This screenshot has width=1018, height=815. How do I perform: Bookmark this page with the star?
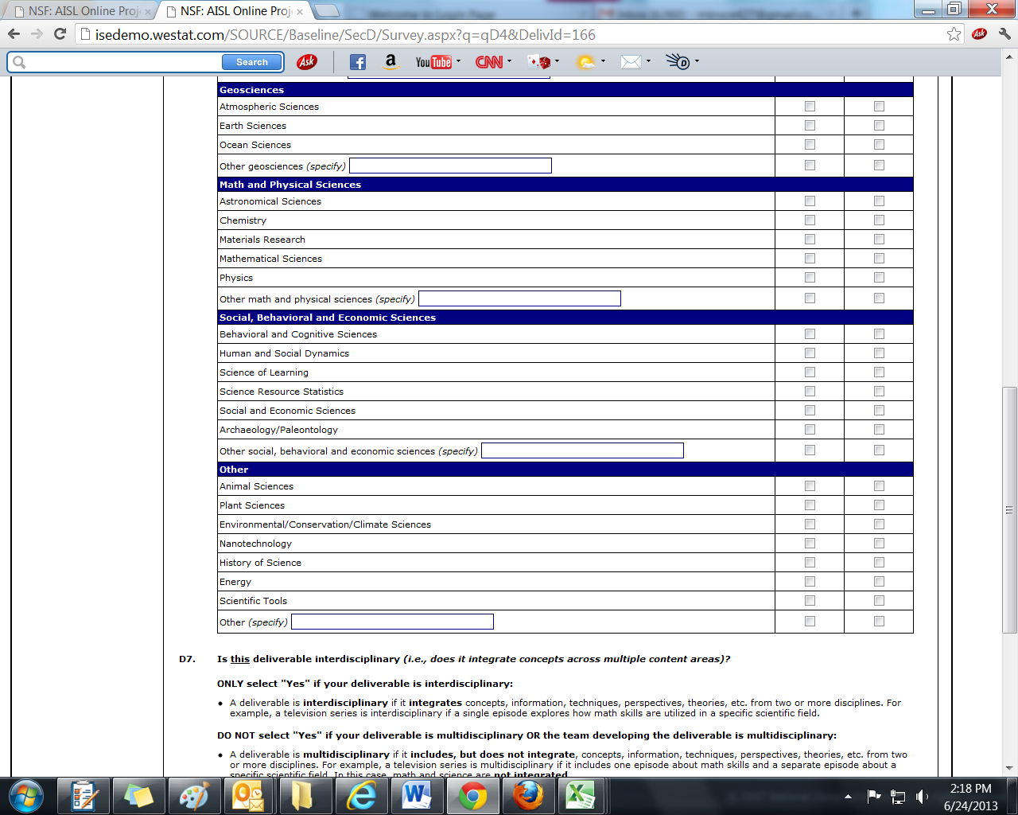(954, 34)
